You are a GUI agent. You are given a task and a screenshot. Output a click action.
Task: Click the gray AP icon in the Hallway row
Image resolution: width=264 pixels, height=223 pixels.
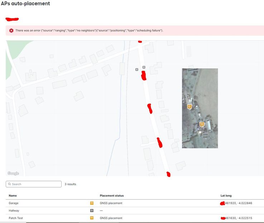click(92, 211)
